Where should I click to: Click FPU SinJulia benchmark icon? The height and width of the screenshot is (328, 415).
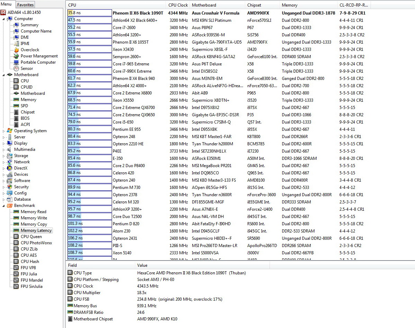16,286
